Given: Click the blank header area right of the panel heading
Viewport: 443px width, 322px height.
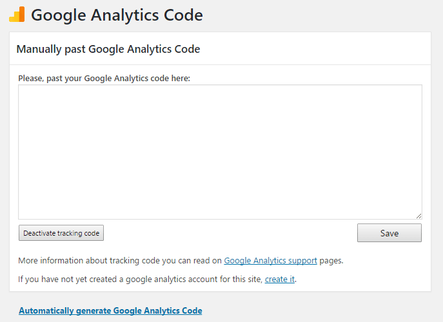Looking at the screenshot, I should click(315, 49).
